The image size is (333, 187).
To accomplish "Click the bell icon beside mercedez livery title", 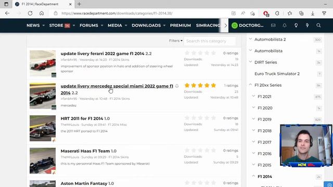I will tap(177, 86).
